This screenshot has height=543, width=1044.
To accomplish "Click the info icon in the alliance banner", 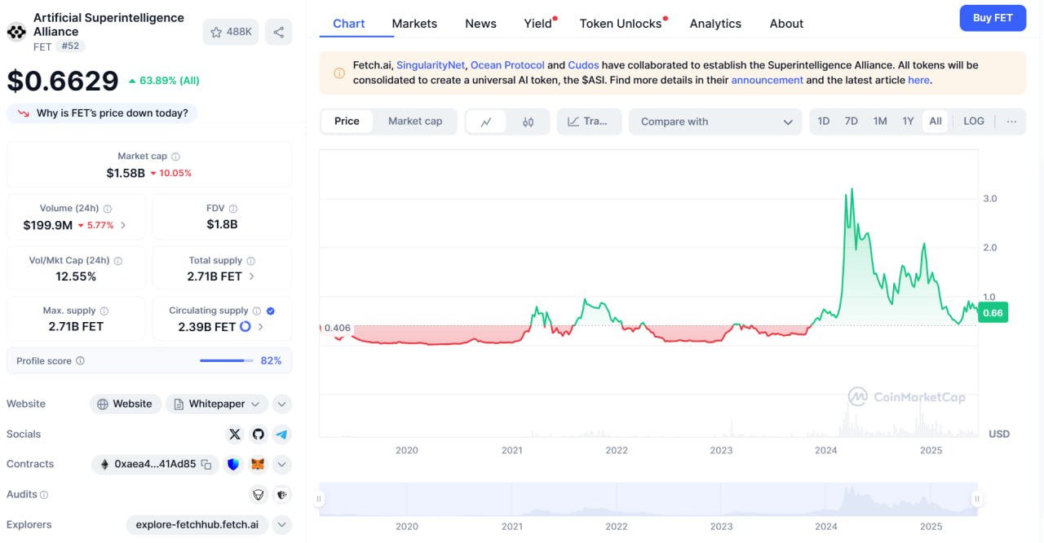I will point(339,73).
